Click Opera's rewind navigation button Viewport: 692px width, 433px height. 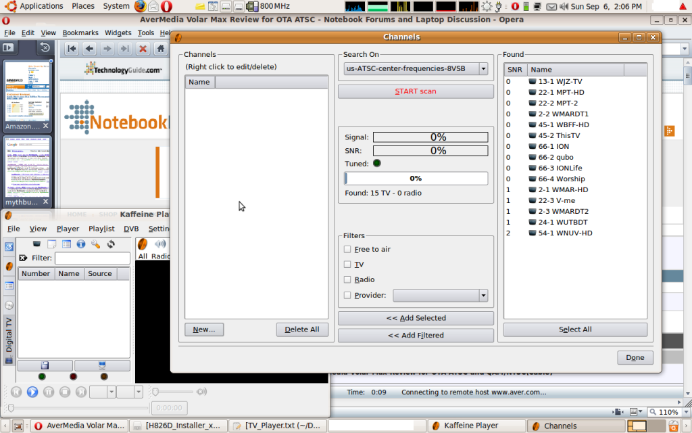(x=72, y=49)
